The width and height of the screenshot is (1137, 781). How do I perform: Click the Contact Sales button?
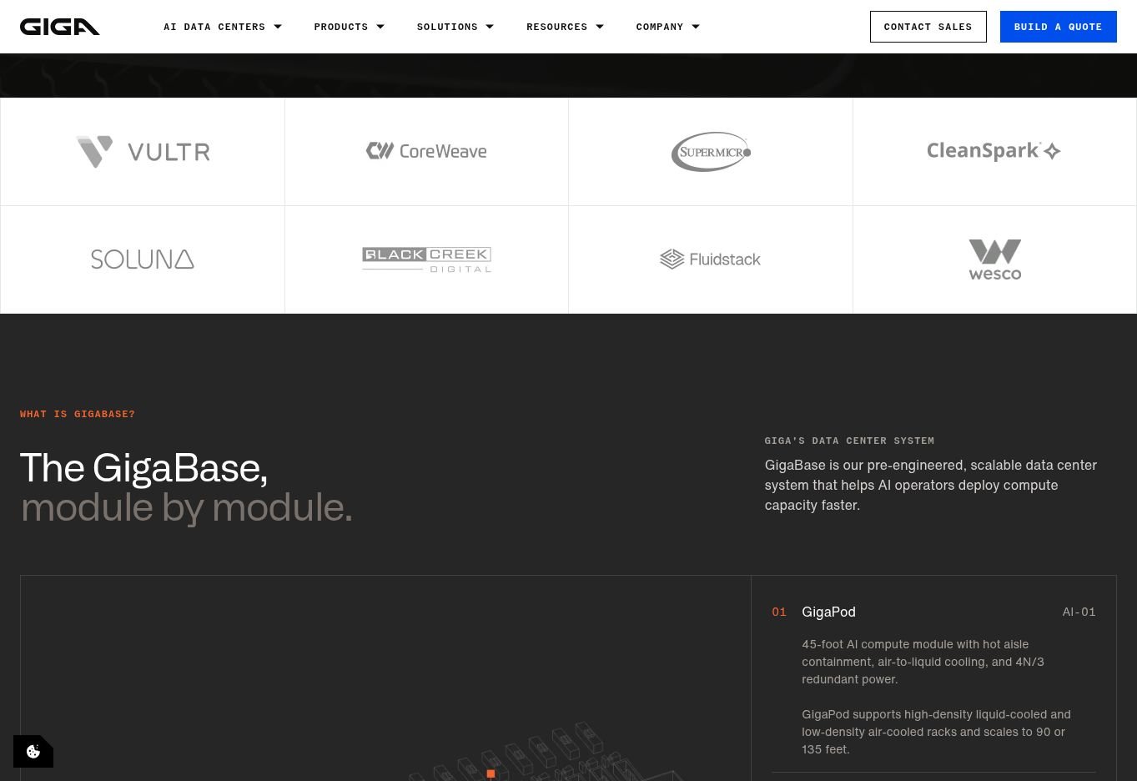[x=928, y=27]
